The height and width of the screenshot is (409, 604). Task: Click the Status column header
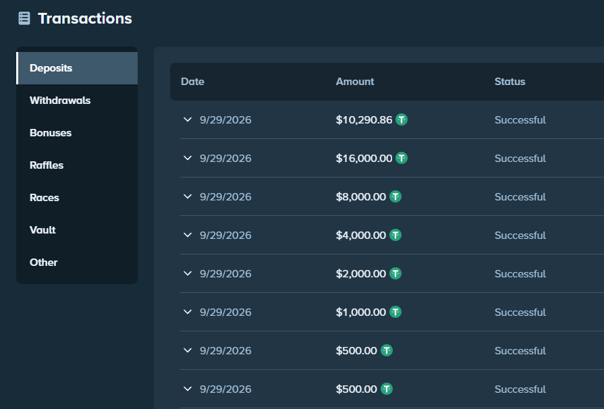click(x=510, y=82)
